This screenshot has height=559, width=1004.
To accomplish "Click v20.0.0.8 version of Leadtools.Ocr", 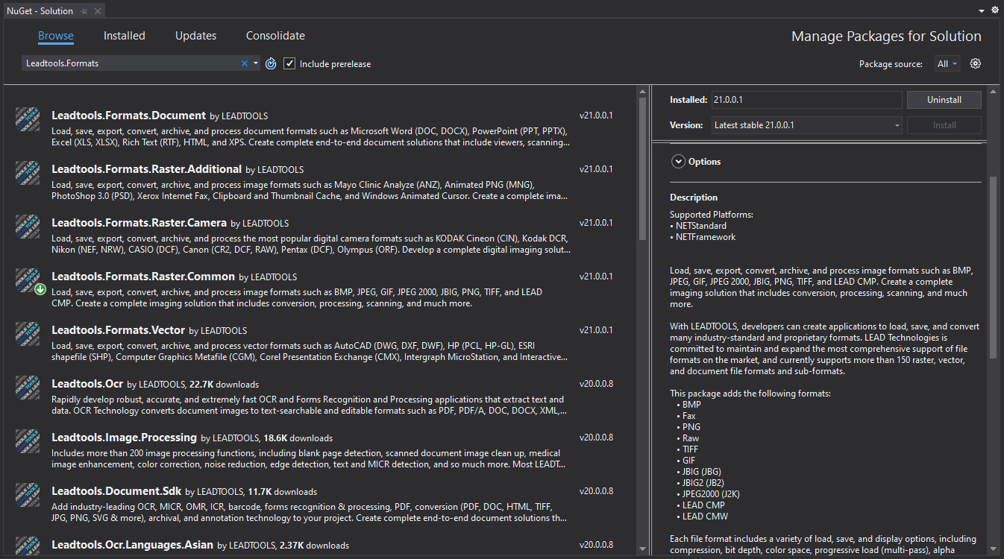I will click(x=596, y=384).
